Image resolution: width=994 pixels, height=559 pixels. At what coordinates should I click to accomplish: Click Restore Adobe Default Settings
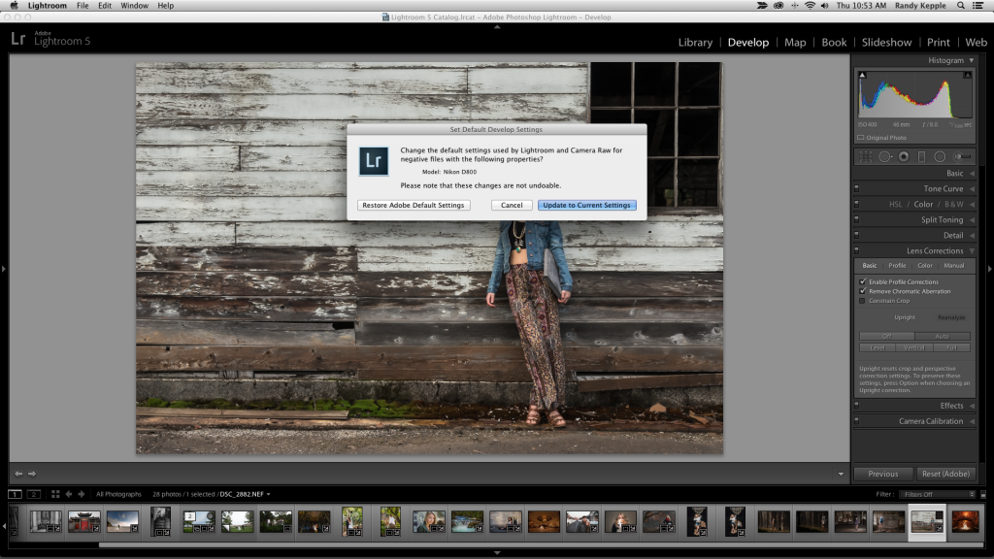414,205
